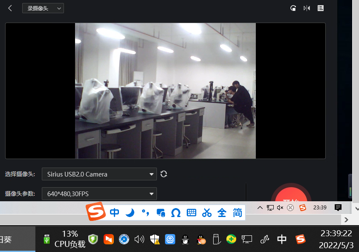The image size is (359, 252).
Task: Open the 640*480,30FPS camera parameters dropdown
Action: pos(99,194)
